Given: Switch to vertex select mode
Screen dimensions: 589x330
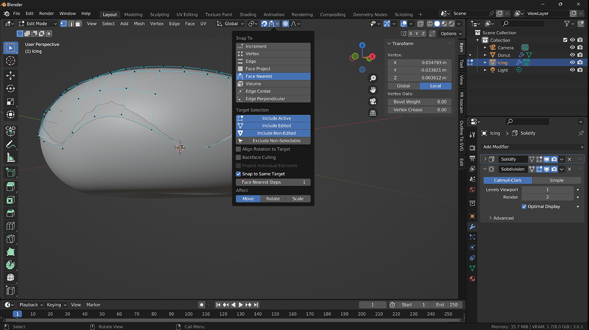Looking at the screenshot, I should (63, 24).
